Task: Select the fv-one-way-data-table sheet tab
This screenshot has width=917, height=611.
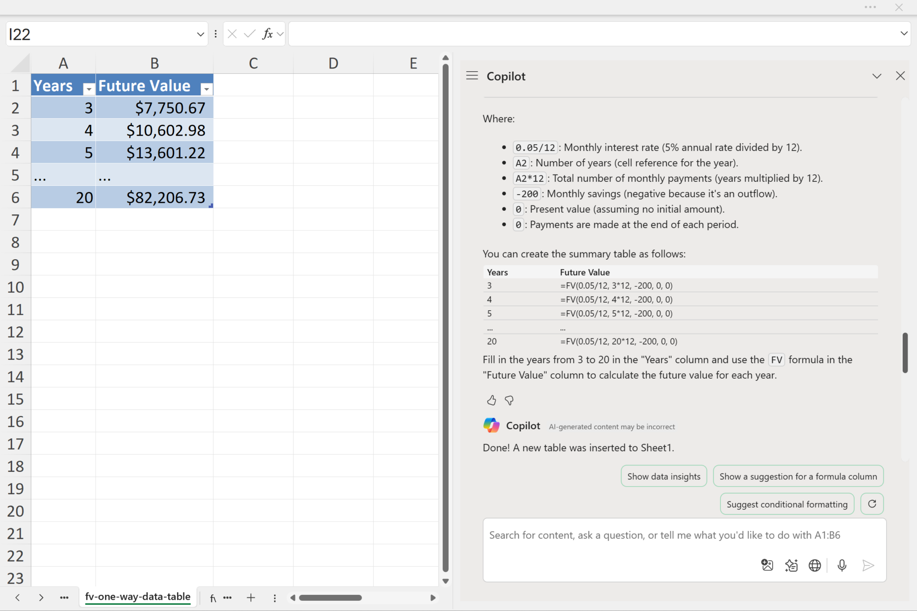Action: 137,597
